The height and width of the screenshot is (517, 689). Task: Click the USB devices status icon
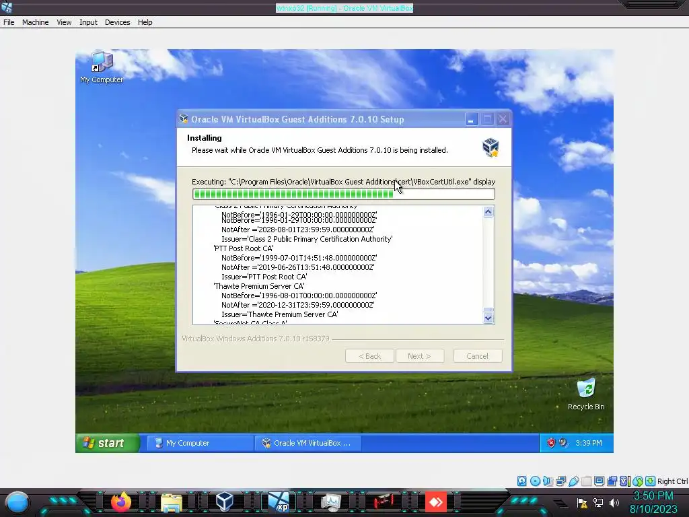tap(573, 481)
